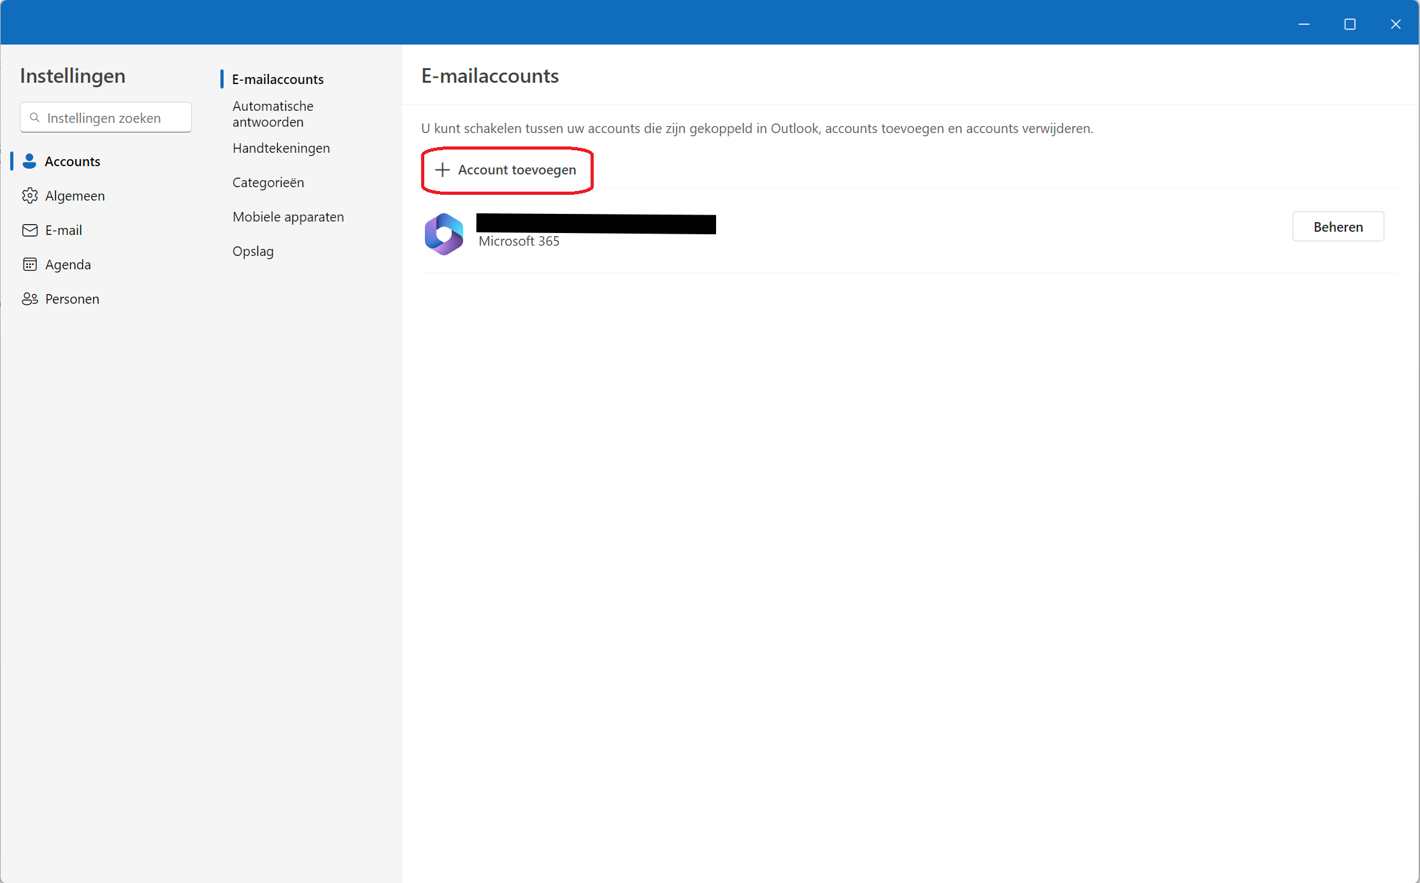Screen dimensions: 1420x883
Task: Open Automatische antwoorden settings
Action: point(273,114)
